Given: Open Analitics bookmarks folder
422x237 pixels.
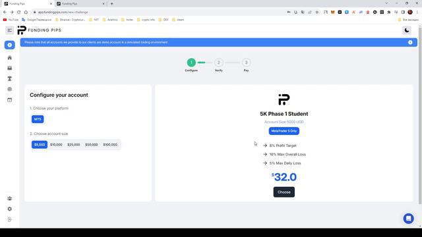Looking at the screenshot, I should point(110,20).
